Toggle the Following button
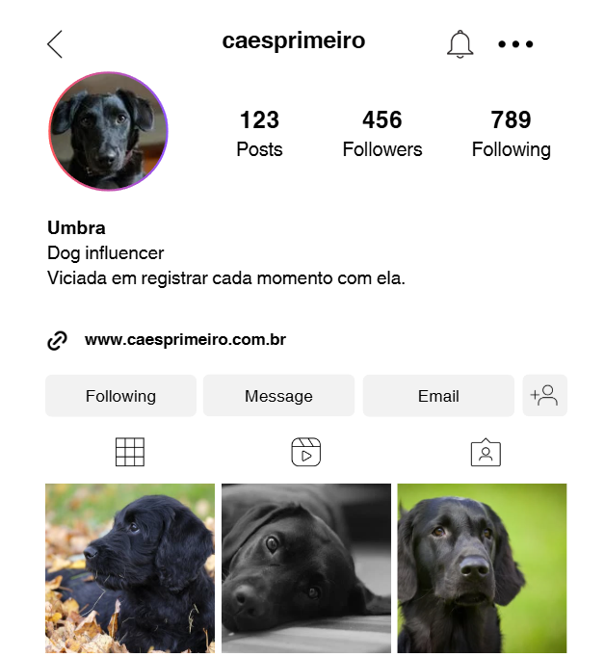The height and width of the screenshot is (657, 604). [x=120, y=396]
